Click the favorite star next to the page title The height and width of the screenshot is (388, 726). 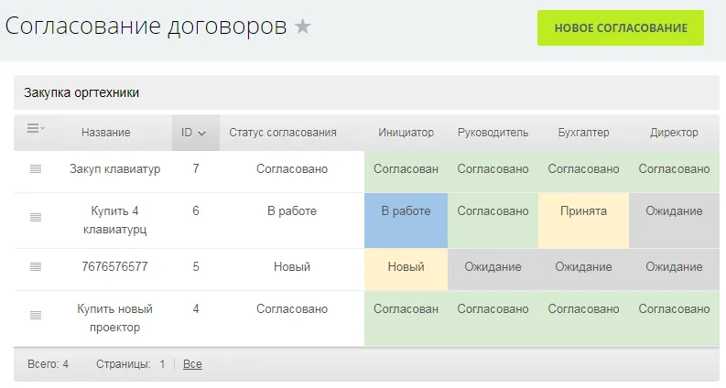click(303, 27)
